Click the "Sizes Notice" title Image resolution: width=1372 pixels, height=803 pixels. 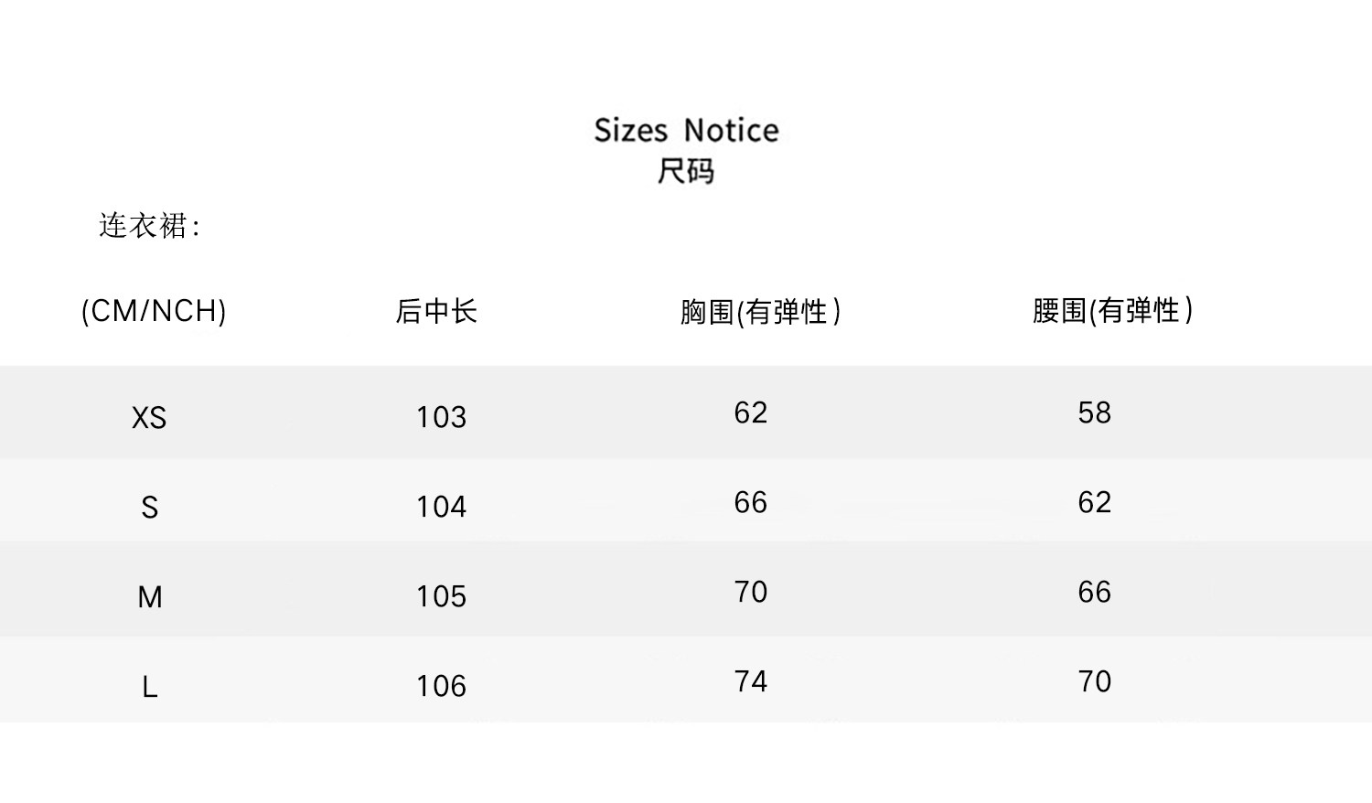[x=686, y=131]
